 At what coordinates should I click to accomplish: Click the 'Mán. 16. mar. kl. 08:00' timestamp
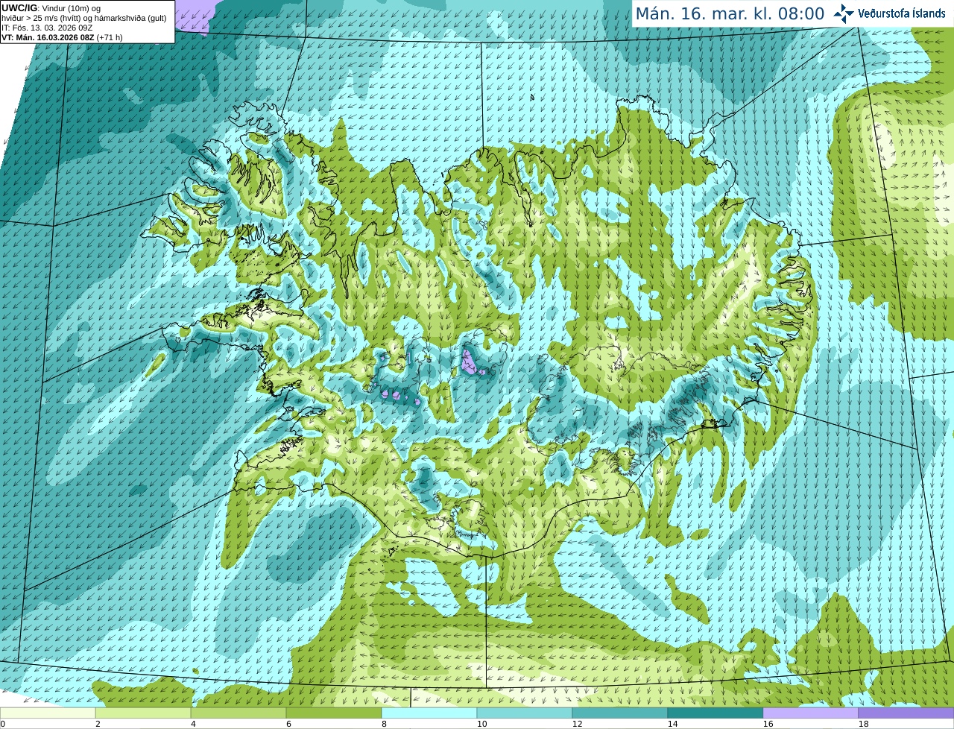[730, 14]
